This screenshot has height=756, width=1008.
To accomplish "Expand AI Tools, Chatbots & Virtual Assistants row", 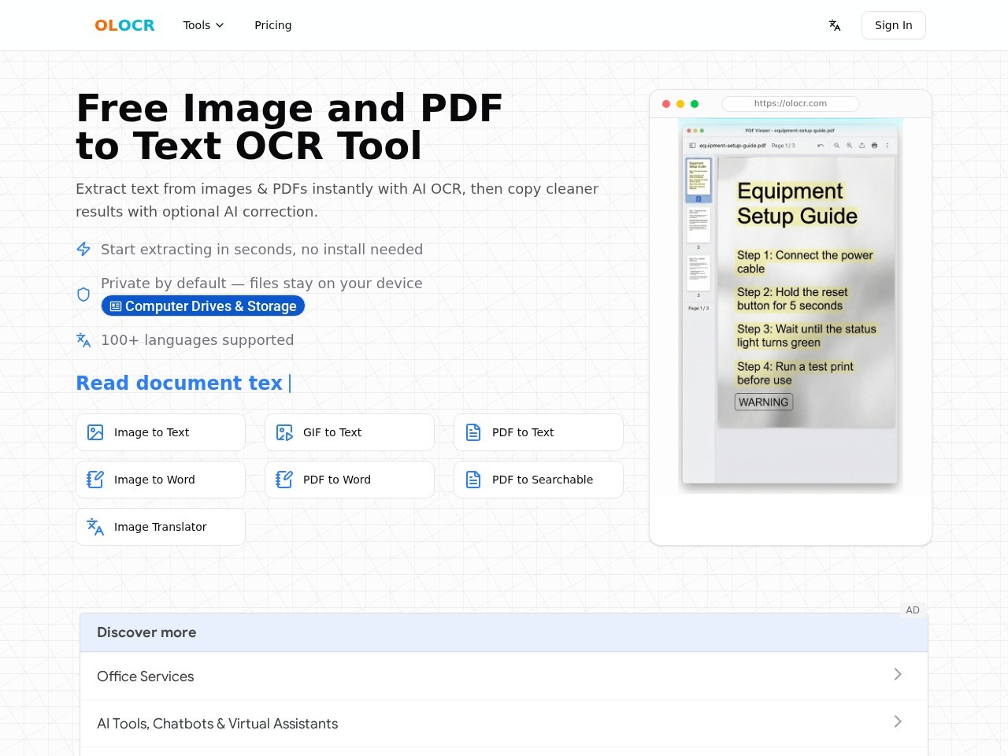I will click(x=504, y=724).
